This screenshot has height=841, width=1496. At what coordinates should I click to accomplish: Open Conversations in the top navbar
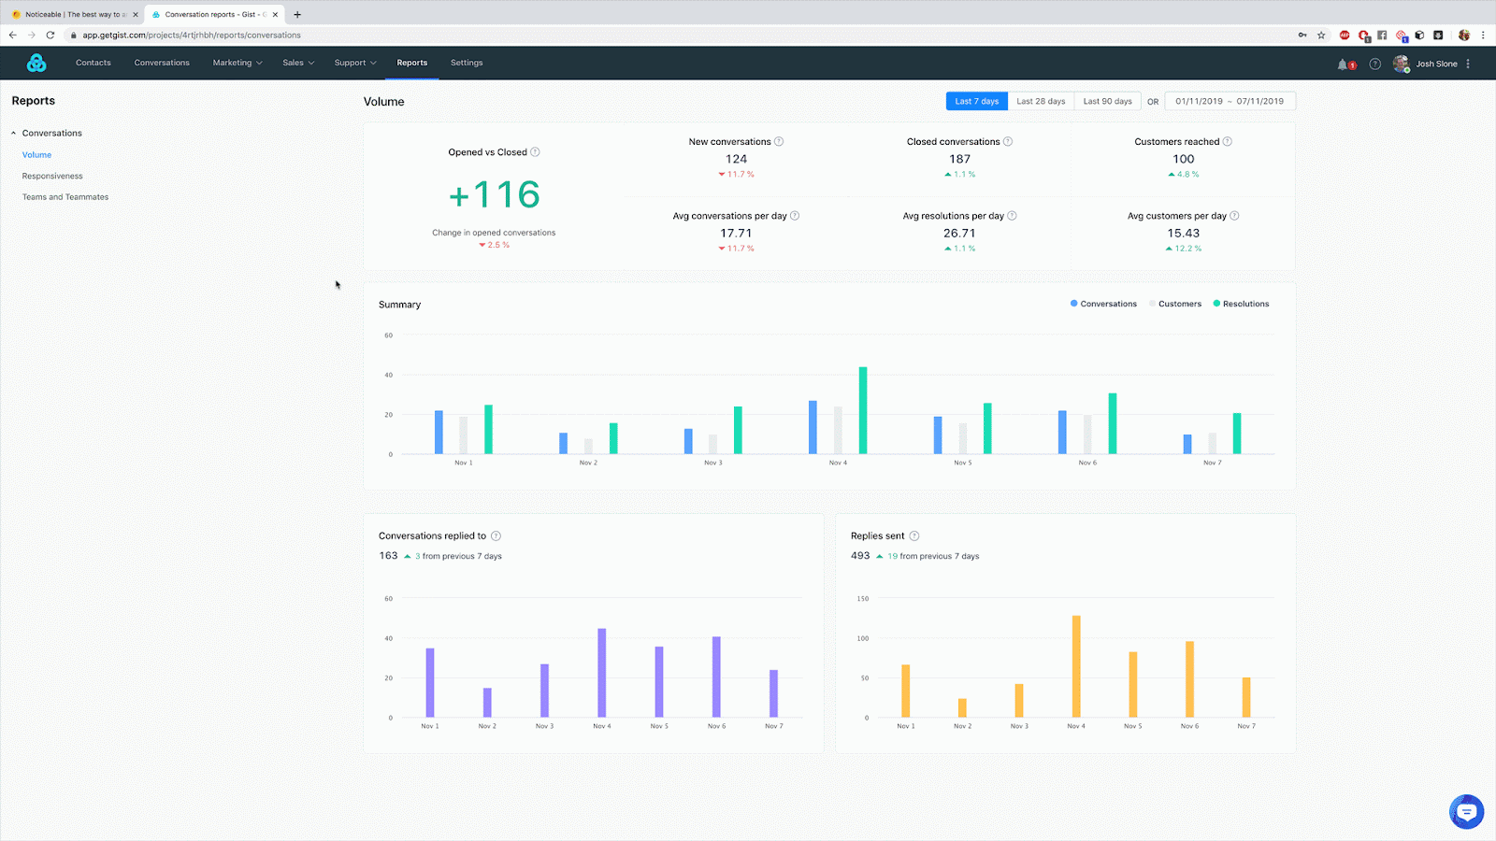point(162,63)
